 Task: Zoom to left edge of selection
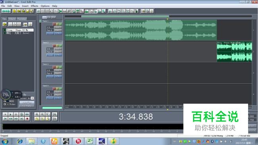(42, 119)
